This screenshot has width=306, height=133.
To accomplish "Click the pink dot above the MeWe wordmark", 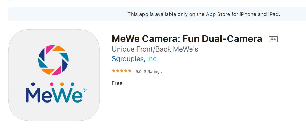I will 52,84.
